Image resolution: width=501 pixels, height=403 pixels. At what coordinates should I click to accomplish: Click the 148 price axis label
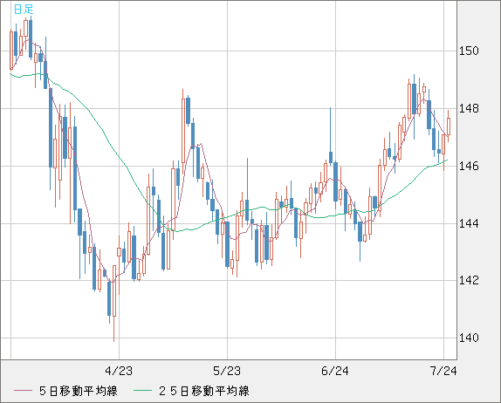(x=469, y=108)
